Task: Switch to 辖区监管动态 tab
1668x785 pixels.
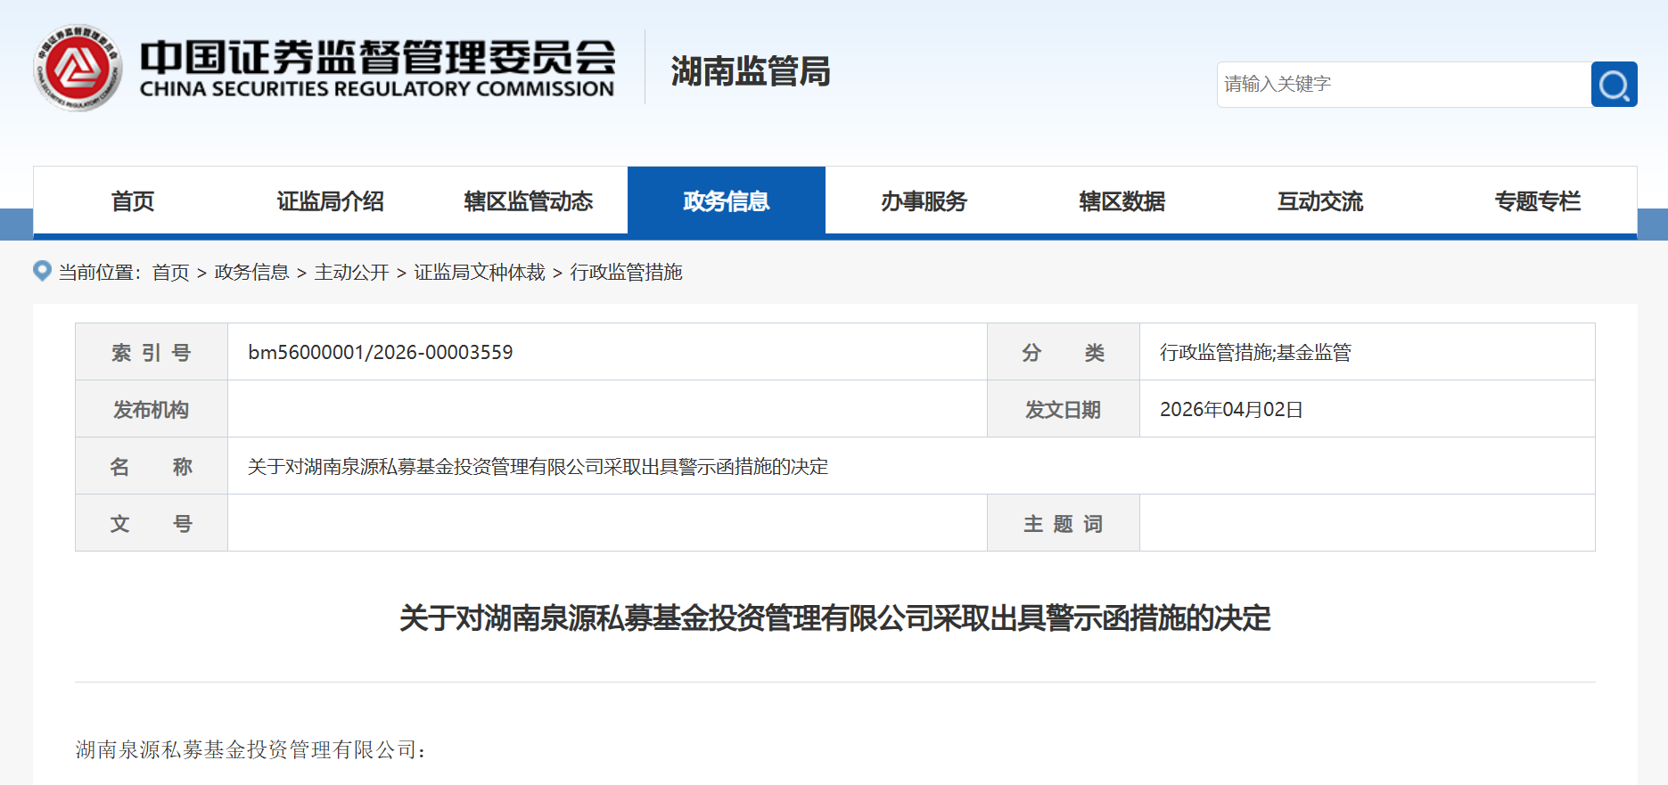Action: coord(528,201)
